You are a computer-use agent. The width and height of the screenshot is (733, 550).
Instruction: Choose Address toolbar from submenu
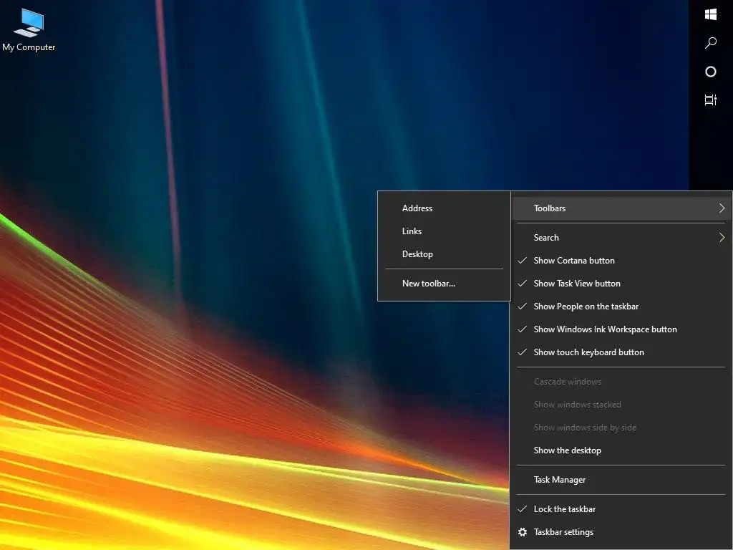(x=444, y=208)
